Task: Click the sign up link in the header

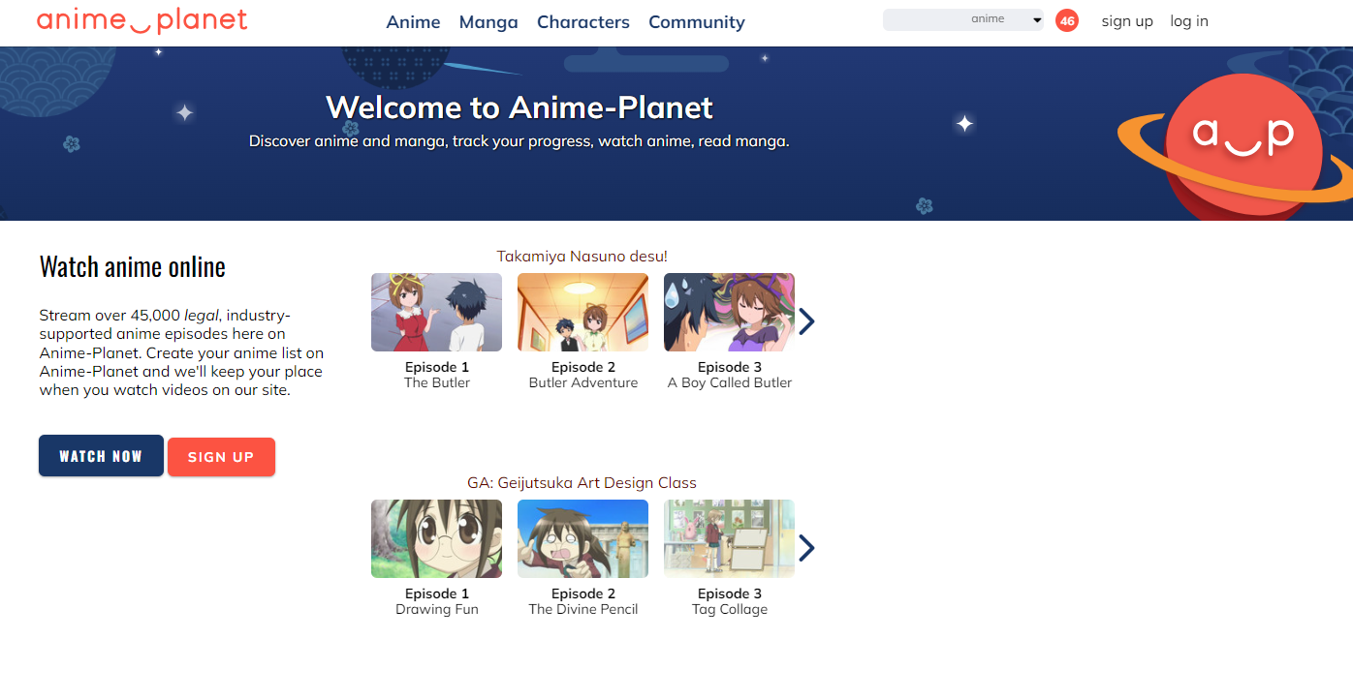Action: point(1127,21)
